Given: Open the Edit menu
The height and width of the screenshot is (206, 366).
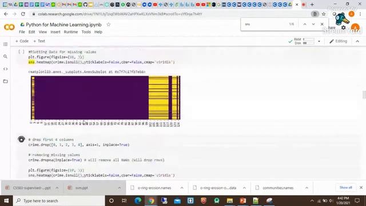Looking at the screenshot, I should (x=32, y=32).
